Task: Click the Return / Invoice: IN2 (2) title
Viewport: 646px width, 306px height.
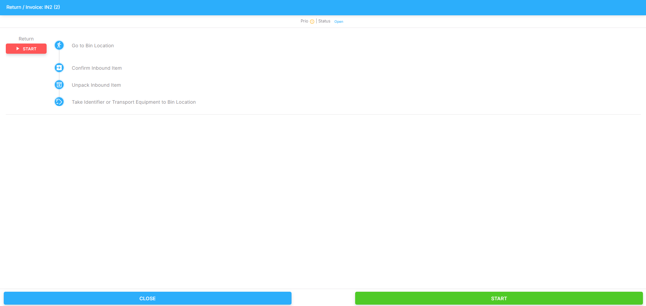Action: coord(33,7)
